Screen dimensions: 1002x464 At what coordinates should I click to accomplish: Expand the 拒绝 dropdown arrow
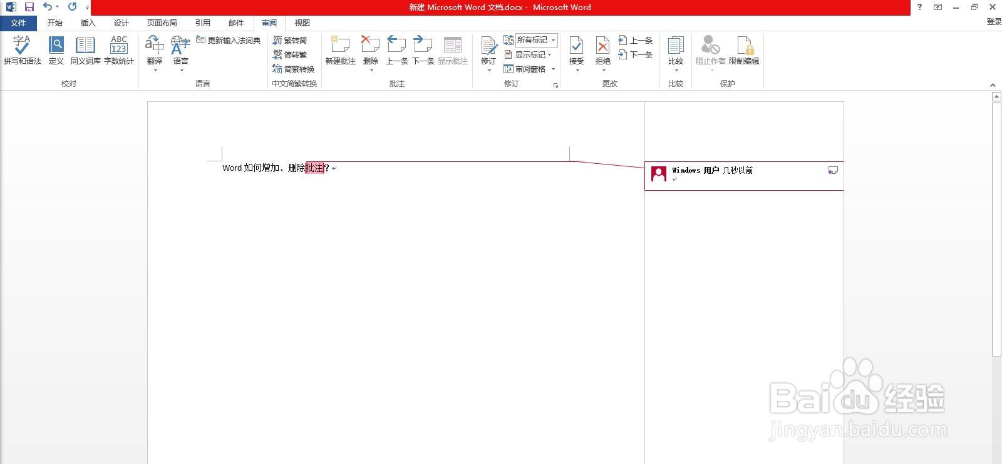tap(603, 70)
